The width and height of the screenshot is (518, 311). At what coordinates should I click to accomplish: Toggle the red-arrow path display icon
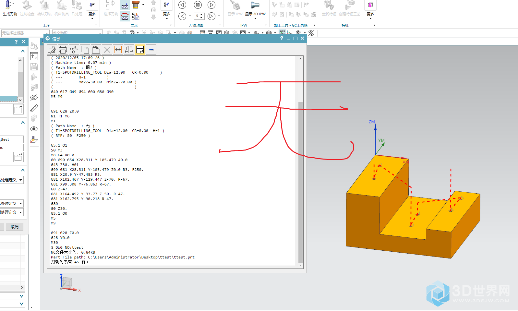pos(125,16)
